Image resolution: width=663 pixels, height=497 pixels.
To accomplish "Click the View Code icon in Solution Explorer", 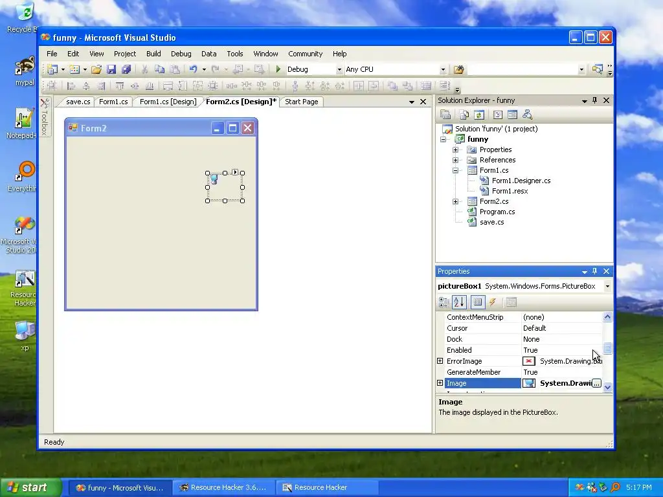I will point(498,115).
